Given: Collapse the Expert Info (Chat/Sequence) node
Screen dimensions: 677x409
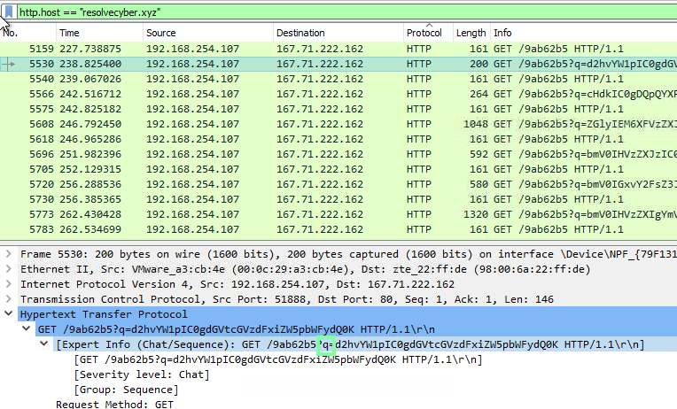Looking at the screenshot, I should (44, 344).
